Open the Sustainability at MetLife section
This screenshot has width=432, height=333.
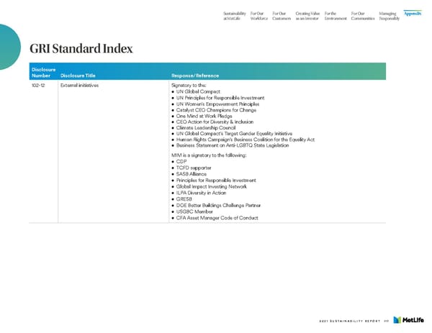coord(234,16)
